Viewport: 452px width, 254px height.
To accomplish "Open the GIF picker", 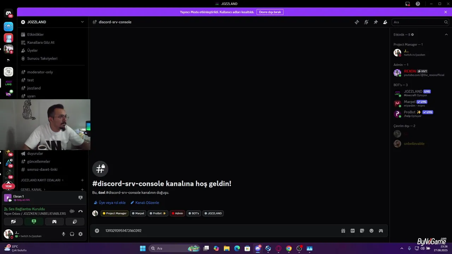I will (352, 231).
